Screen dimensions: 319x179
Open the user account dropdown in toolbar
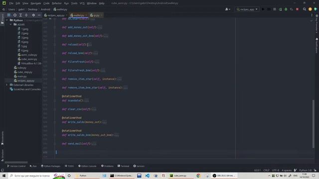pyautogui.click(x=228, y=9)
